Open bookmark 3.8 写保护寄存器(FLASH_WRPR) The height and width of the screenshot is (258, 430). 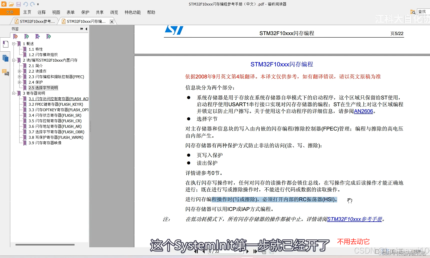click(56, 137)
